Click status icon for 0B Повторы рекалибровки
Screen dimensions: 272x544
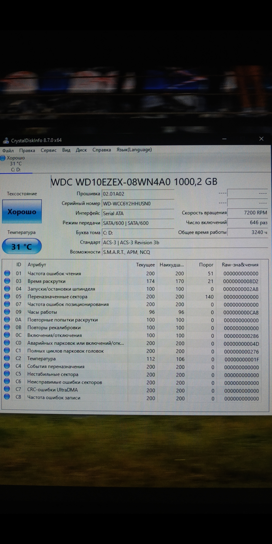coord(7,327)
